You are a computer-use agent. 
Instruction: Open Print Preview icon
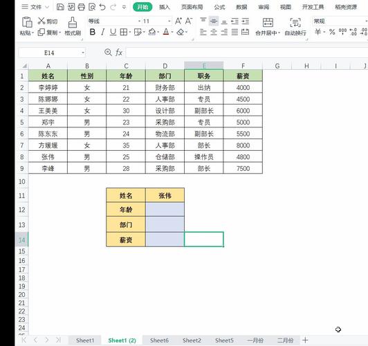tap(92, 7)
